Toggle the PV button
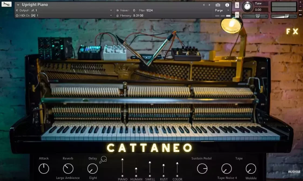Image resolution: width=303 pixels, height=181 pixels. pyautogui.click(x=301, y=15)
